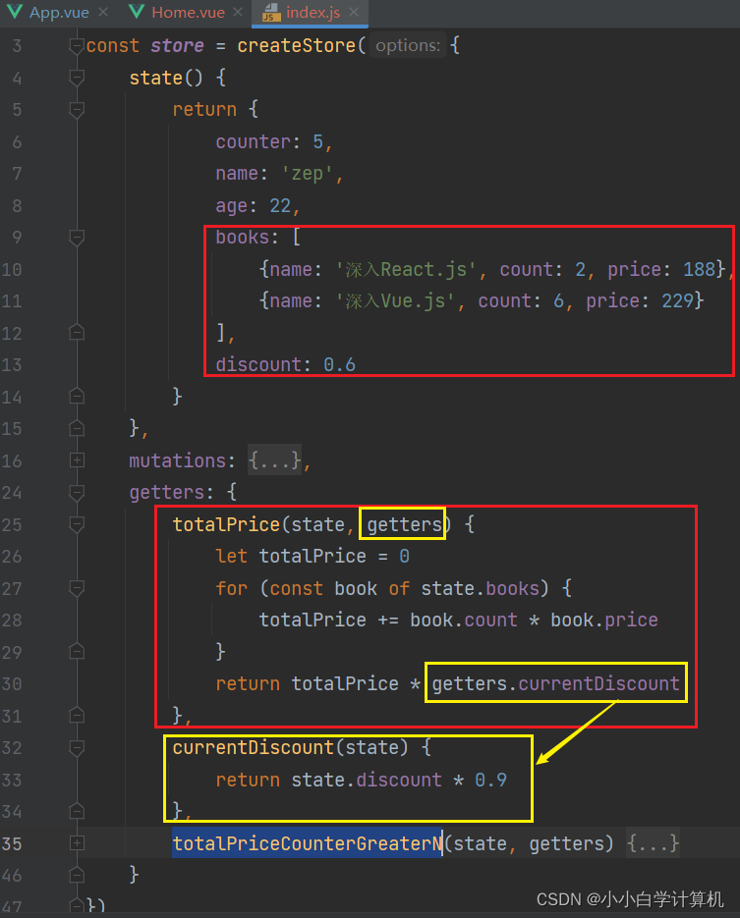Collapse the books array at line 9
740x918 pixels.
tap(77, 238)
